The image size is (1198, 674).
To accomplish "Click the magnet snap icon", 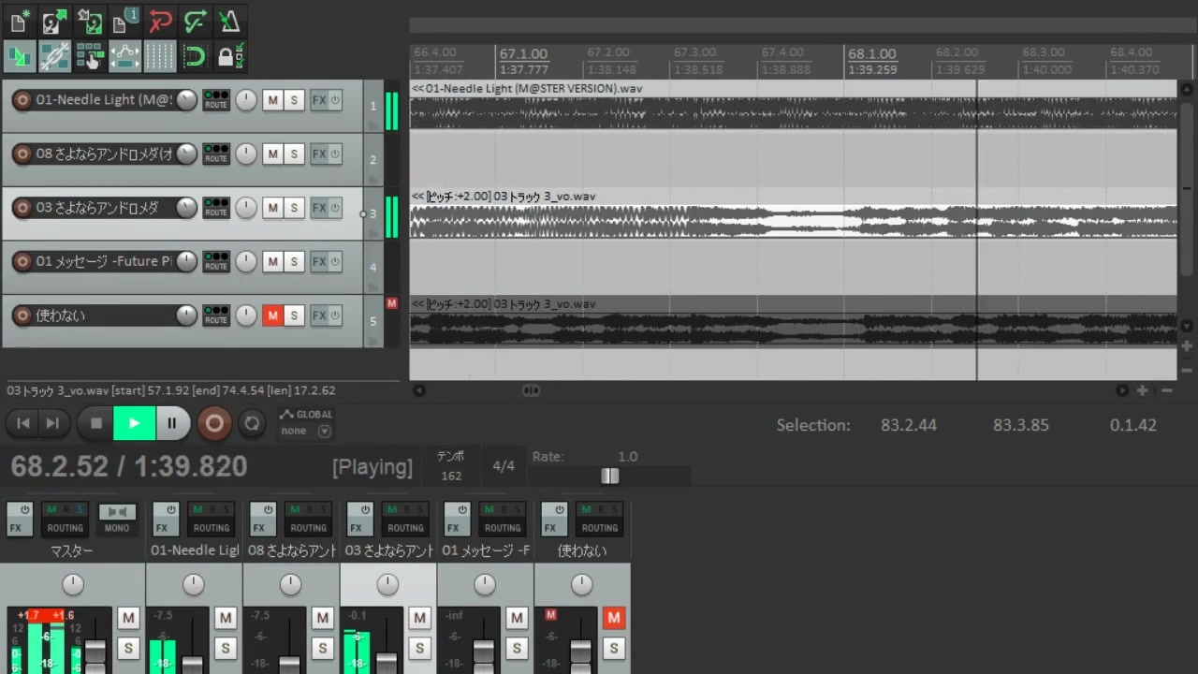I will click(x=195, y=56).
